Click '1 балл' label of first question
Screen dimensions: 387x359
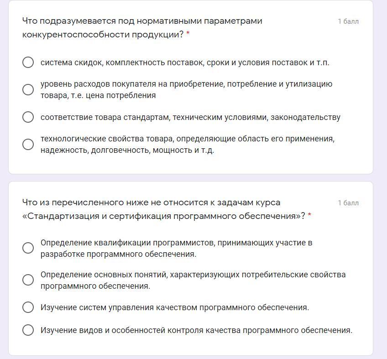348,21
